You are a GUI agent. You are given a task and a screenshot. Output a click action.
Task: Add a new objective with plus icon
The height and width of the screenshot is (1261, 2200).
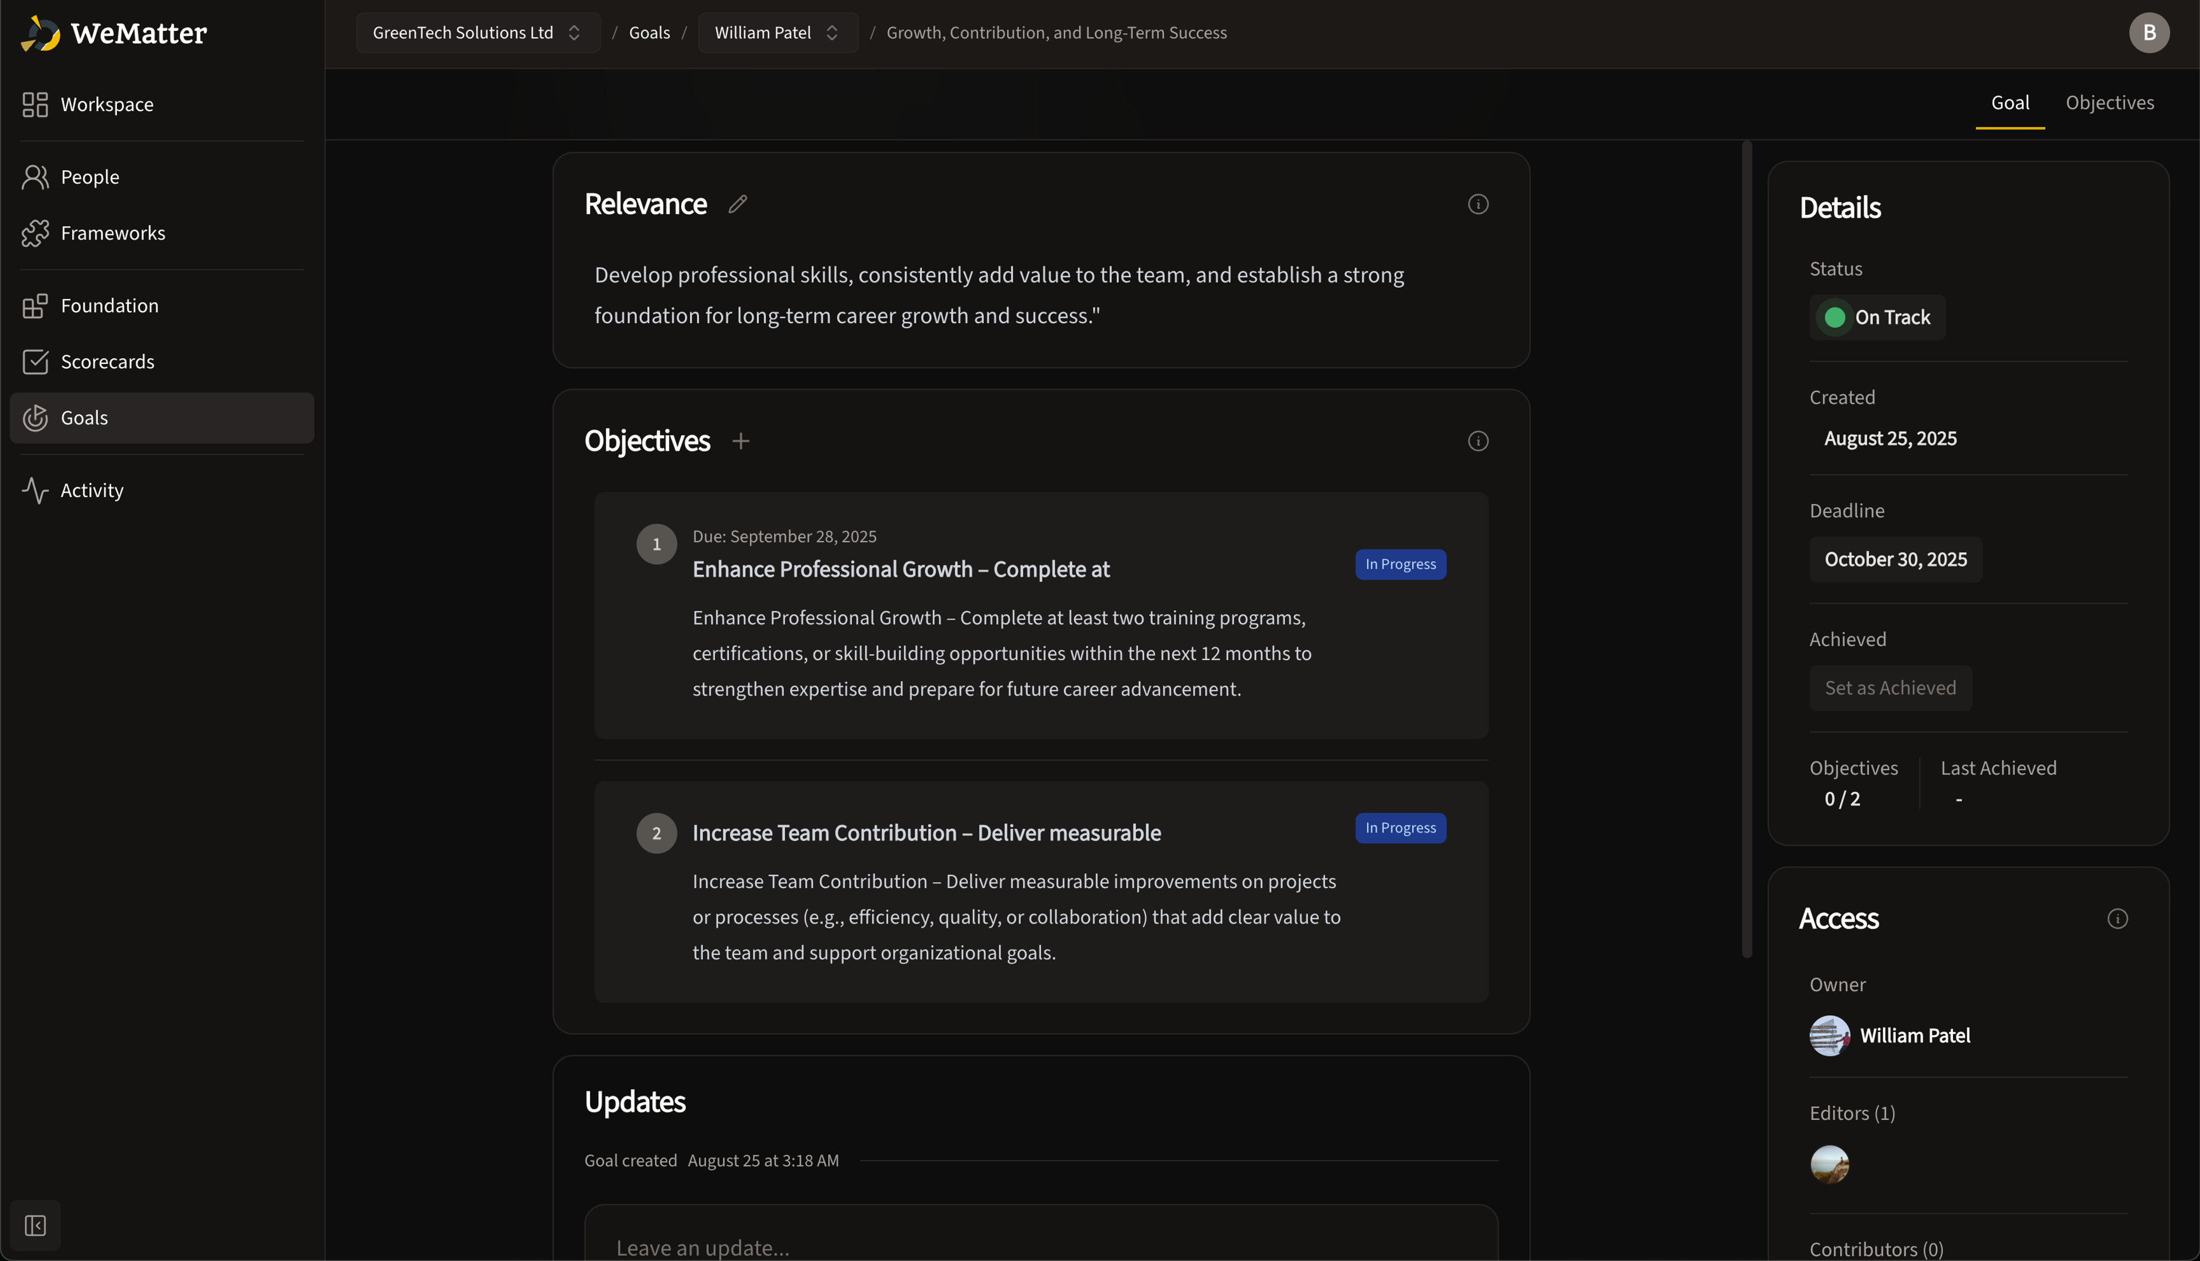(x=740, y=441)
